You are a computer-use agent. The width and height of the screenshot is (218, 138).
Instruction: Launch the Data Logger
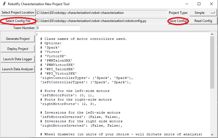point(18,59)
